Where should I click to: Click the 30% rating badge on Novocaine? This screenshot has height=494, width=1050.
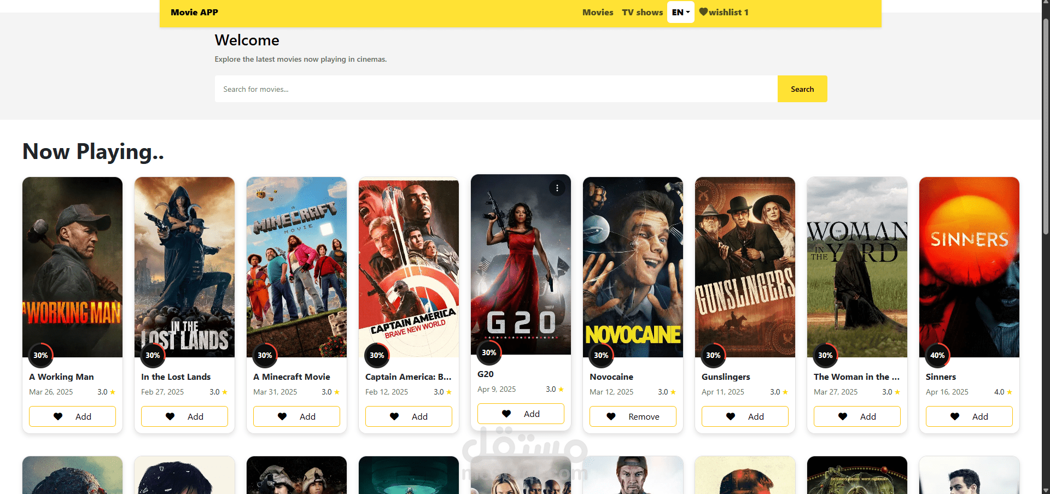(x=601, y=355)
